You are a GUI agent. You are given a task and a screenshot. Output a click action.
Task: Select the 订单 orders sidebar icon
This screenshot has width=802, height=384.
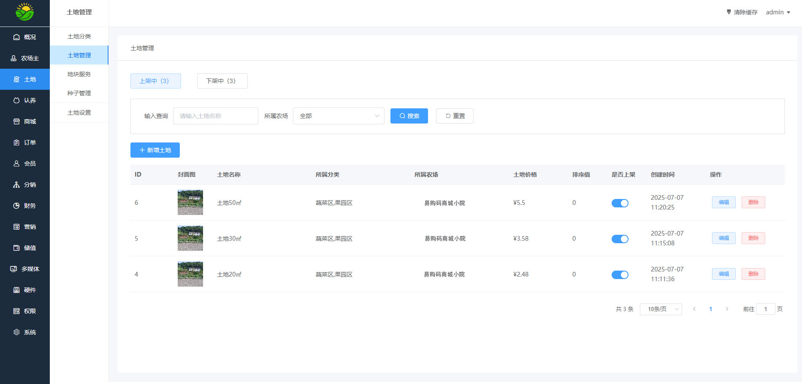tap(16, 142)
